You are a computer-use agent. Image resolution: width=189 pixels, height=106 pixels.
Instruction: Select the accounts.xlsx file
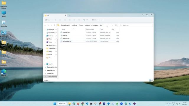[89, 32]
